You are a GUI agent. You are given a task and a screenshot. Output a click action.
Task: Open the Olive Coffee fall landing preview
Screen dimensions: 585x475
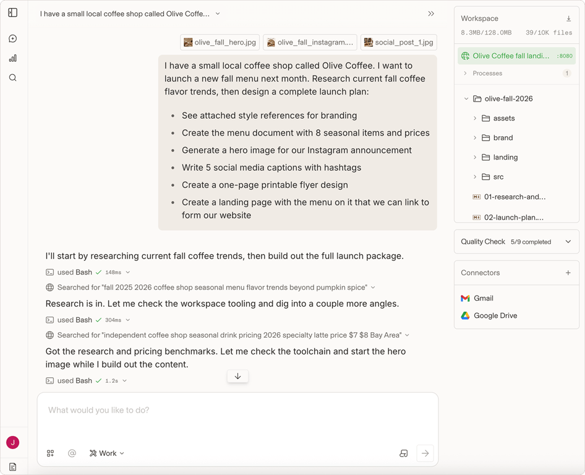517,56
